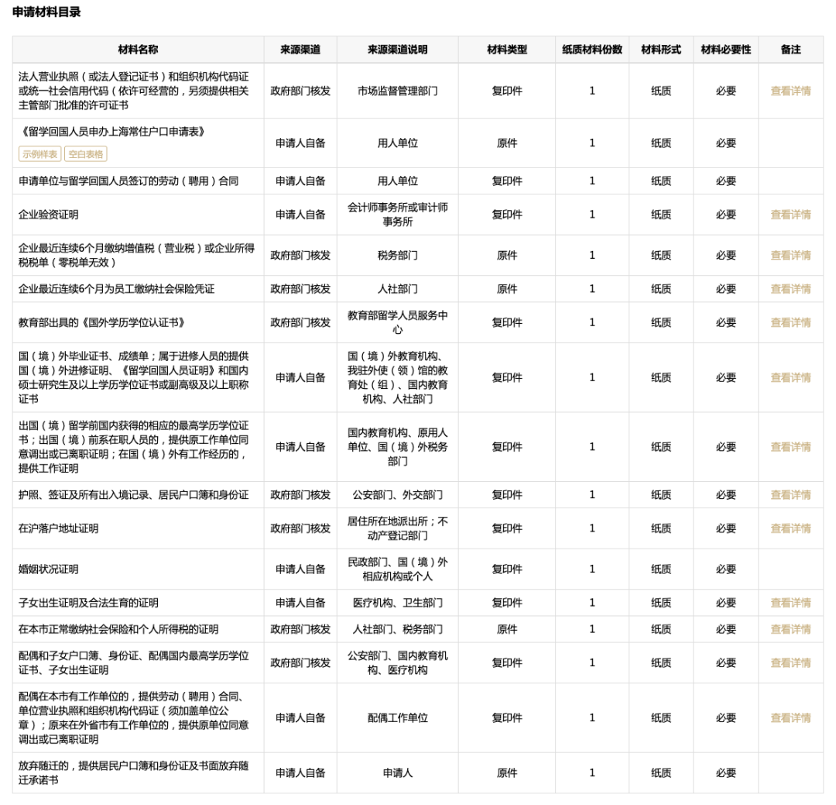Select 税务部门 source cell
The width and height of the screenshot is (836, 805).
click(398, 255)
